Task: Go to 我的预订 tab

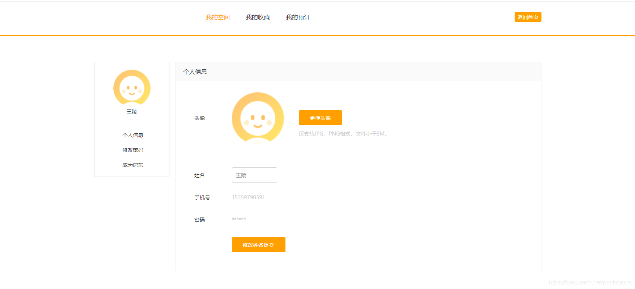Action: [298, 18]
